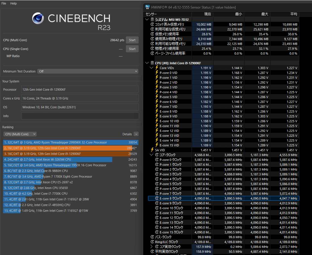Click the lightning icon beside SA VID
Viewport: 312px width, 255px height.
point(152,150)
